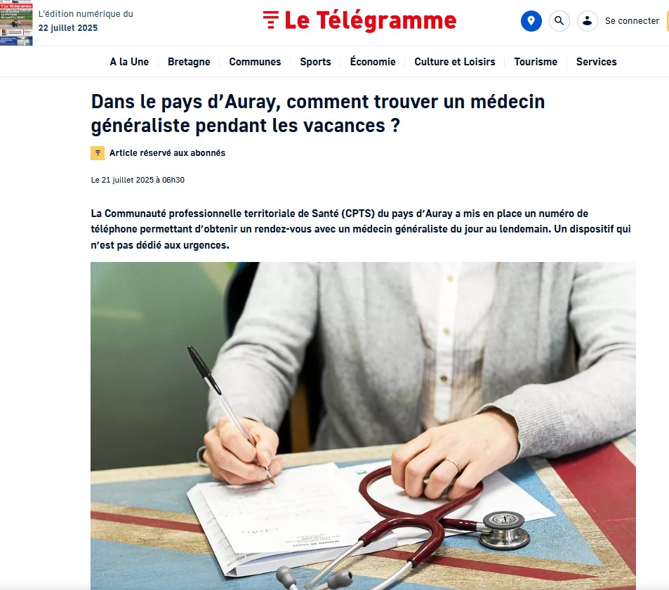Screen dimensions: 669x590
Task: Open search with the magnifier icon
Action: [559, 21]
